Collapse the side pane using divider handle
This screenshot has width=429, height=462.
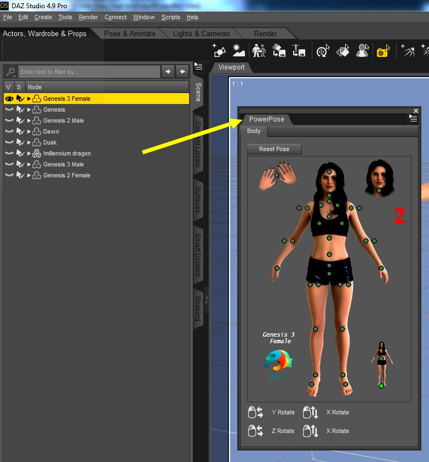(x=207, y=300)
